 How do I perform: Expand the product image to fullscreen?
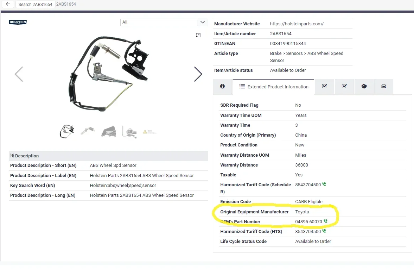198,35
